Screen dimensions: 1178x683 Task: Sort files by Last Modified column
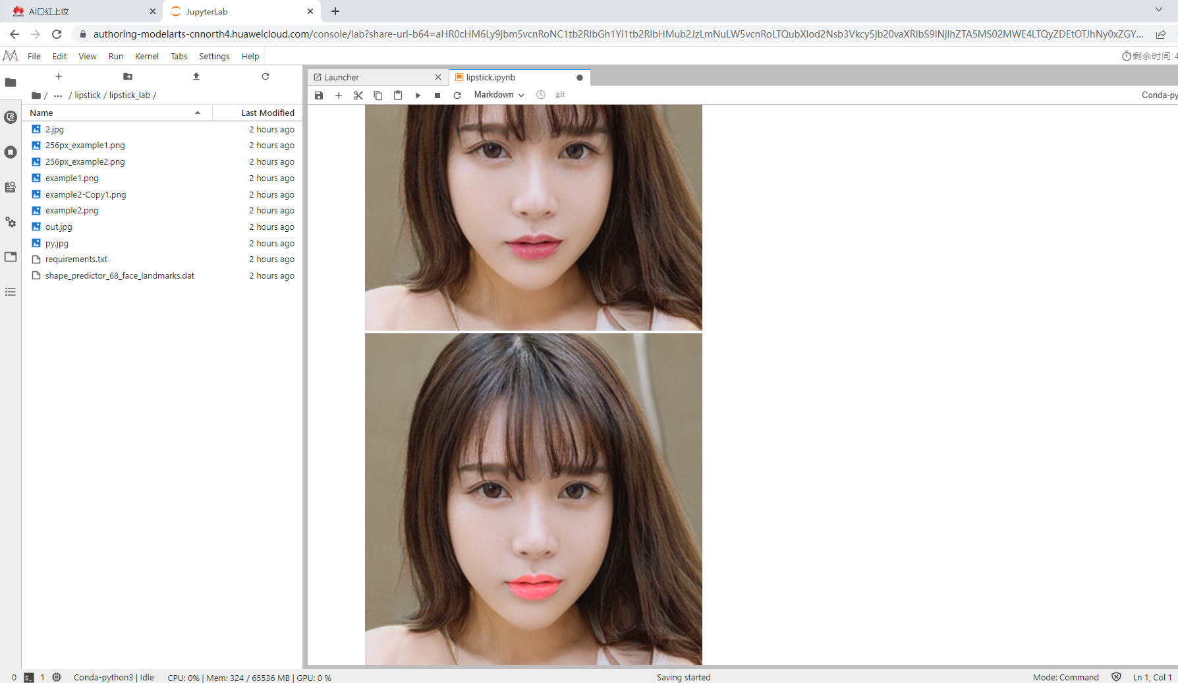point(258,113)
